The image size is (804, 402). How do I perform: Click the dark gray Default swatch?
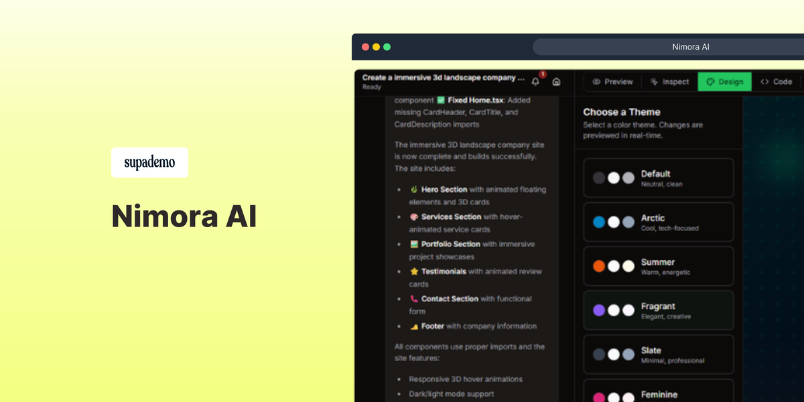point(599,178)
